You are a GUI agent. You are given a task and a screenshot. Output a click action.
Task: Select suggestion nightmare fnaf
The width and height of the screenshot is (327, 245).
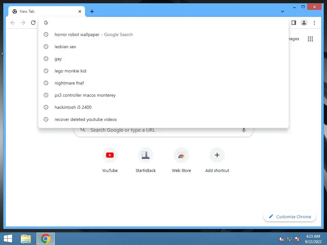pyautogui.click(x=163, y=83)
